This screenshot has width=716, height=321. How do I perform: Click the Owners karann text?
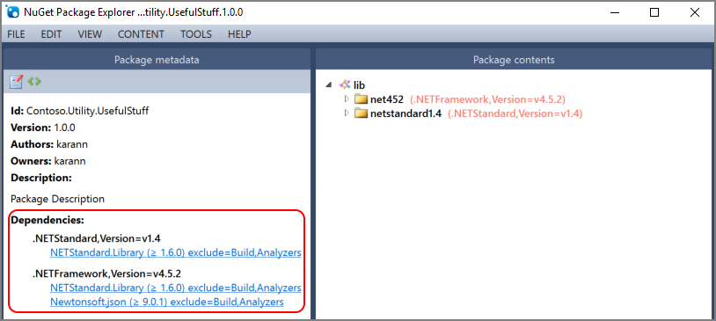(x=48, y=161)
